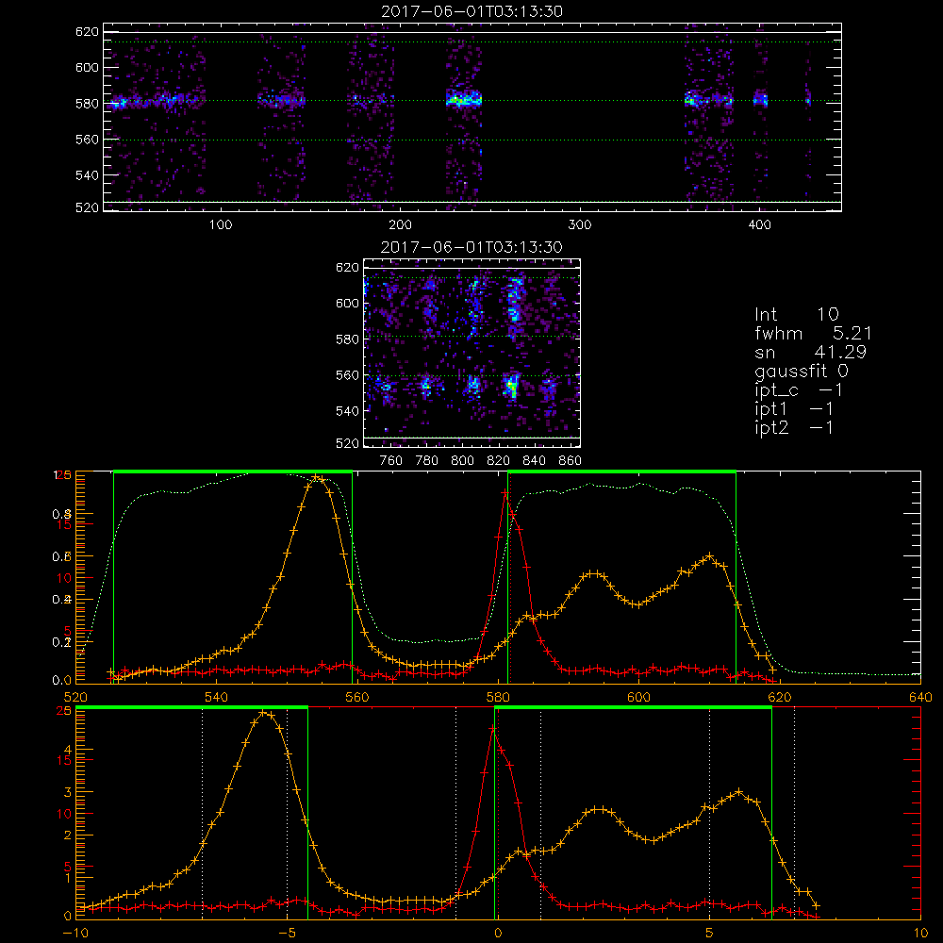Click the 'ipt1 -1' parameter text
The height and width of the screenshot is (943, 943).
point(794,409)
